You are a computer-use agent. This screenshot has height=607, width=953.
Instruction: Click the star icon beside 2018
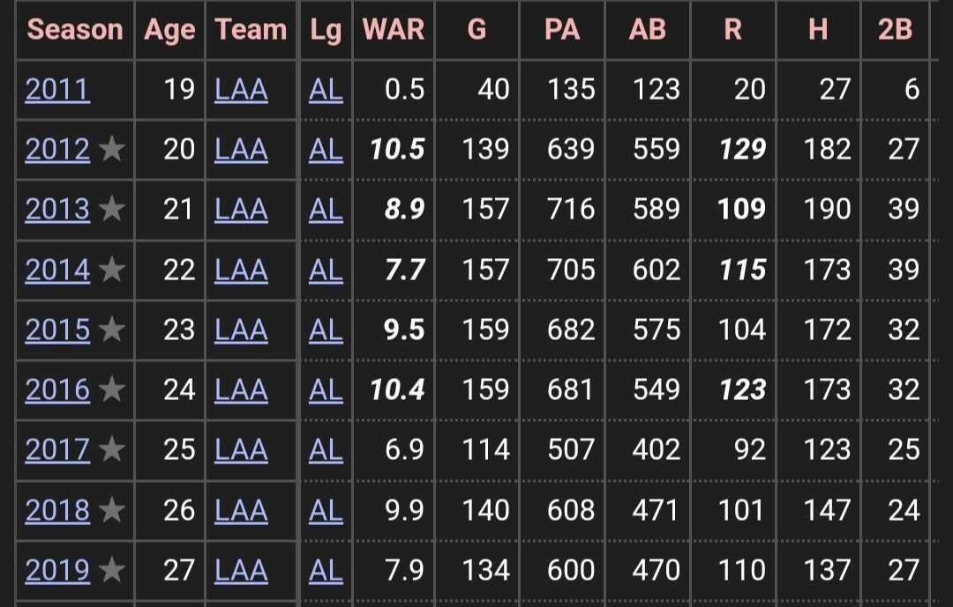click(x=112, y=509)
